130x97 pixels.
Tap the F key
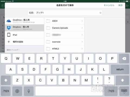pyautogui.click(x=46, y=69)
